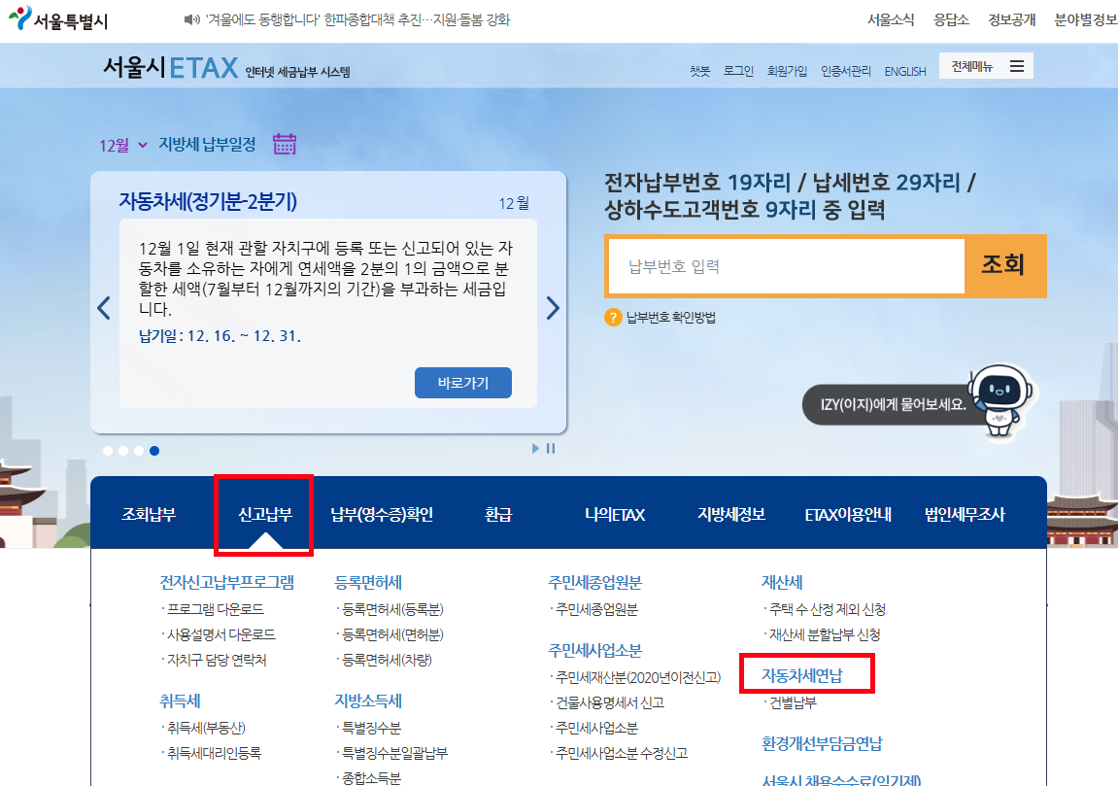The width and height of the screenshot is (1118, 786).
Task: Click the 납부번호 입력 input field
Action: coord(787,266)
